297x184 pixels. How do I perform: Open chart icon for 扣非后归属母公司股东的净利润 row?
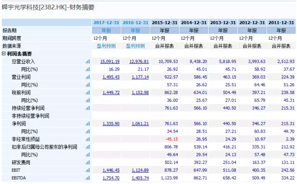click(x=88, y=147)
